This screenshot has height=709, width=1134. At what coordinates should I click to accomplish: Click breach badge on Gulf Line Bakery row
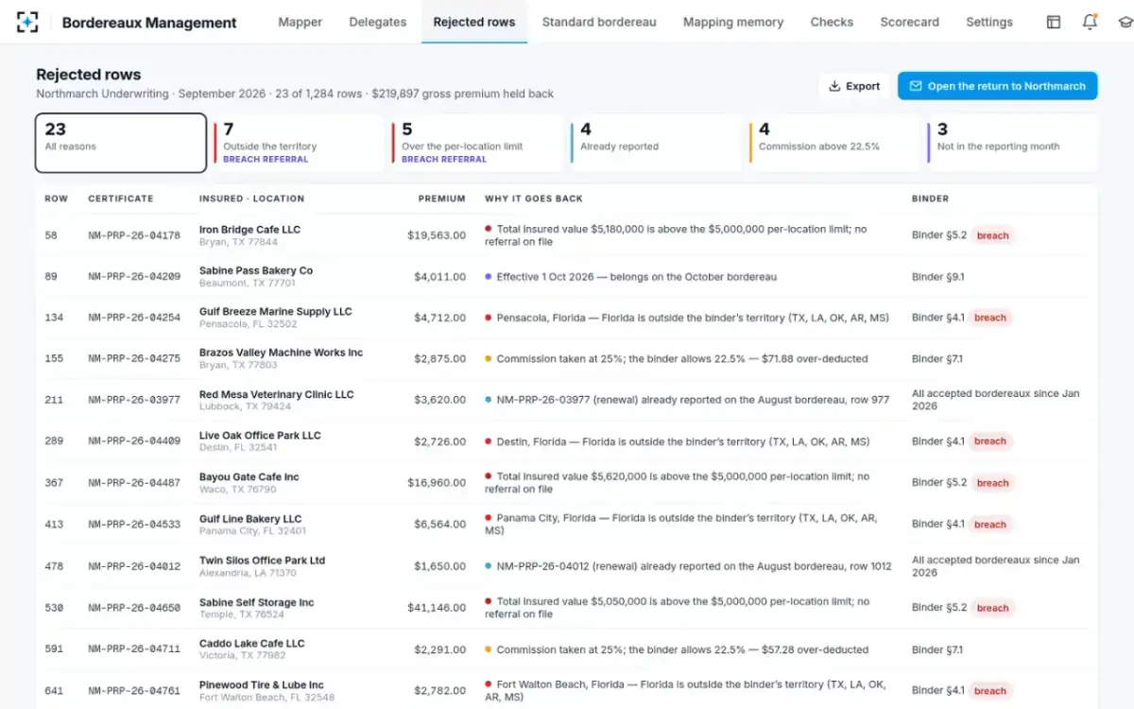click(990, 525)
